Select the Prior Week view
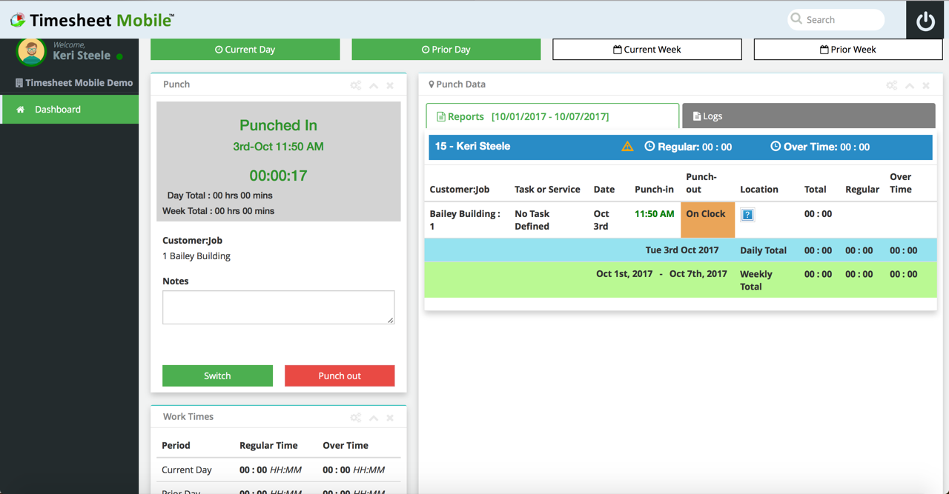This screenshot has width=949, height=494. 847,49
